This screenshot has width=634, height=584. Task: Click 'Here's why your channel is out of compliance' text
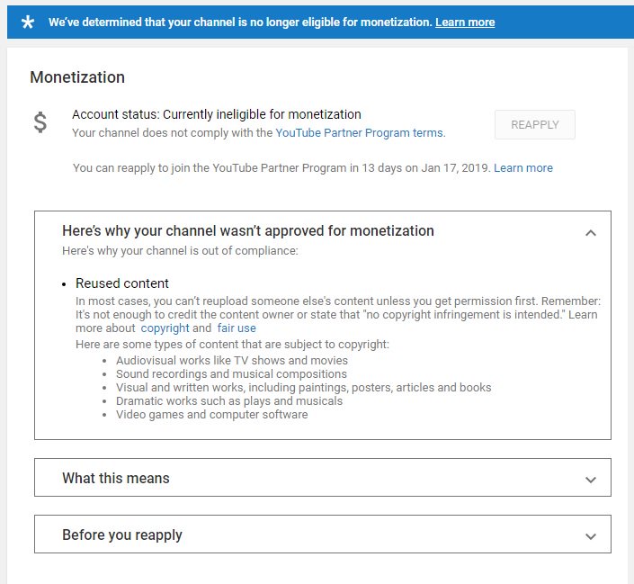point(180,251)
